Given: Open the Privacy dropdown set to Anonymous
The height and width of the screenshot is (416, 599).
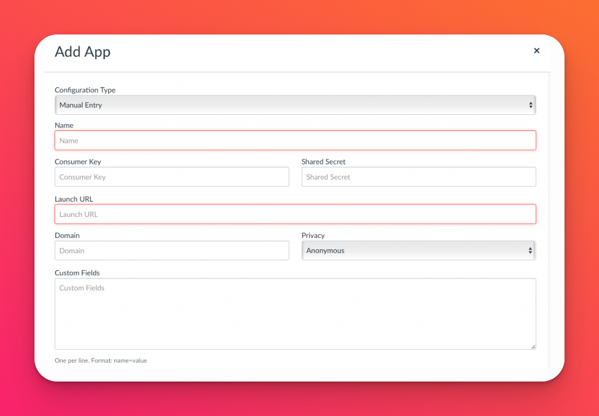Looking at the screenshot, I should [418, 251].
